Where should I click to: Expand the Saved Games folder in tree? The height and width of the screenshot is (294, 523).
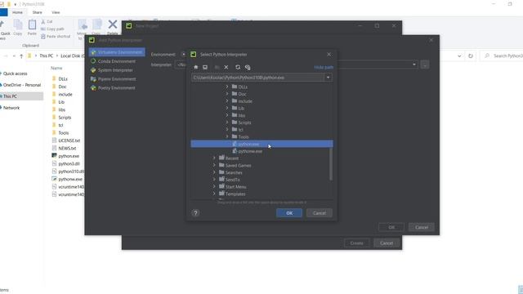[x=214, y=165]
